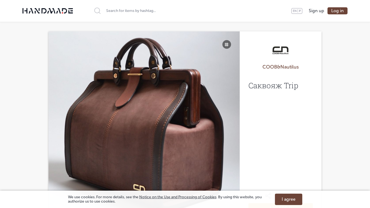This screenshot has height=208, width=370.
Task: Open the EN language selector
Action: pos(294,11)
